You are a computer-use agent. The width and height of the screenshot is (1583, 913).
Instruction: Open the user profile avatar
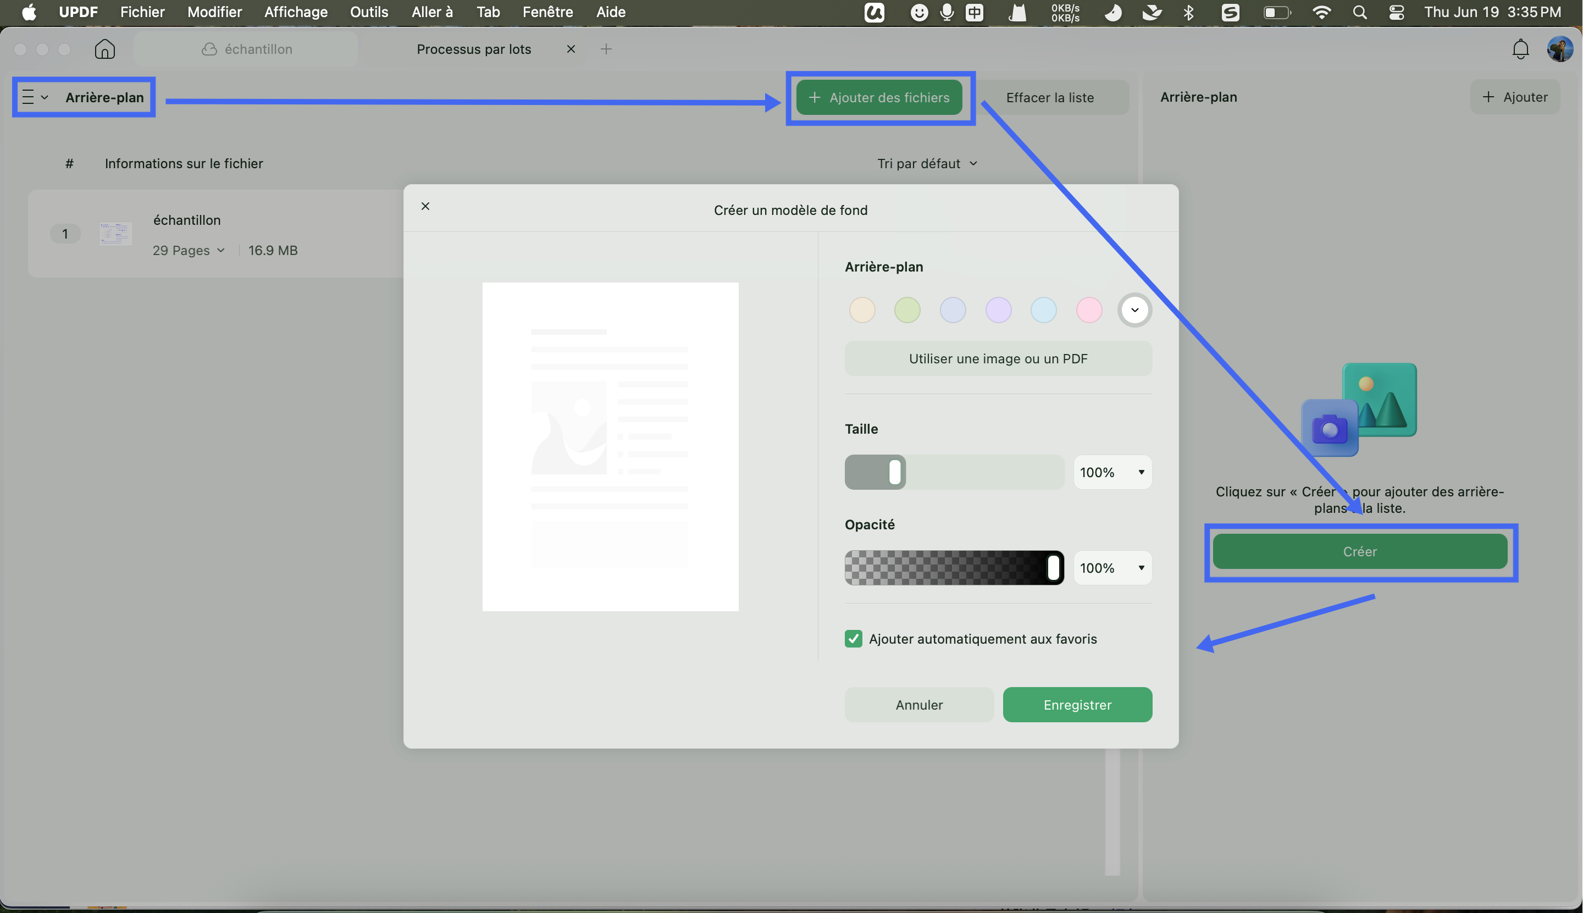tap(1560, 49)
